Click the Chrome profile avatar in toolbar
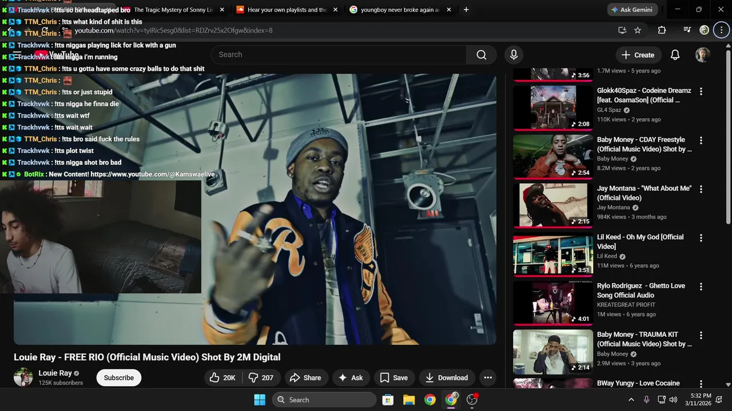 705,30
